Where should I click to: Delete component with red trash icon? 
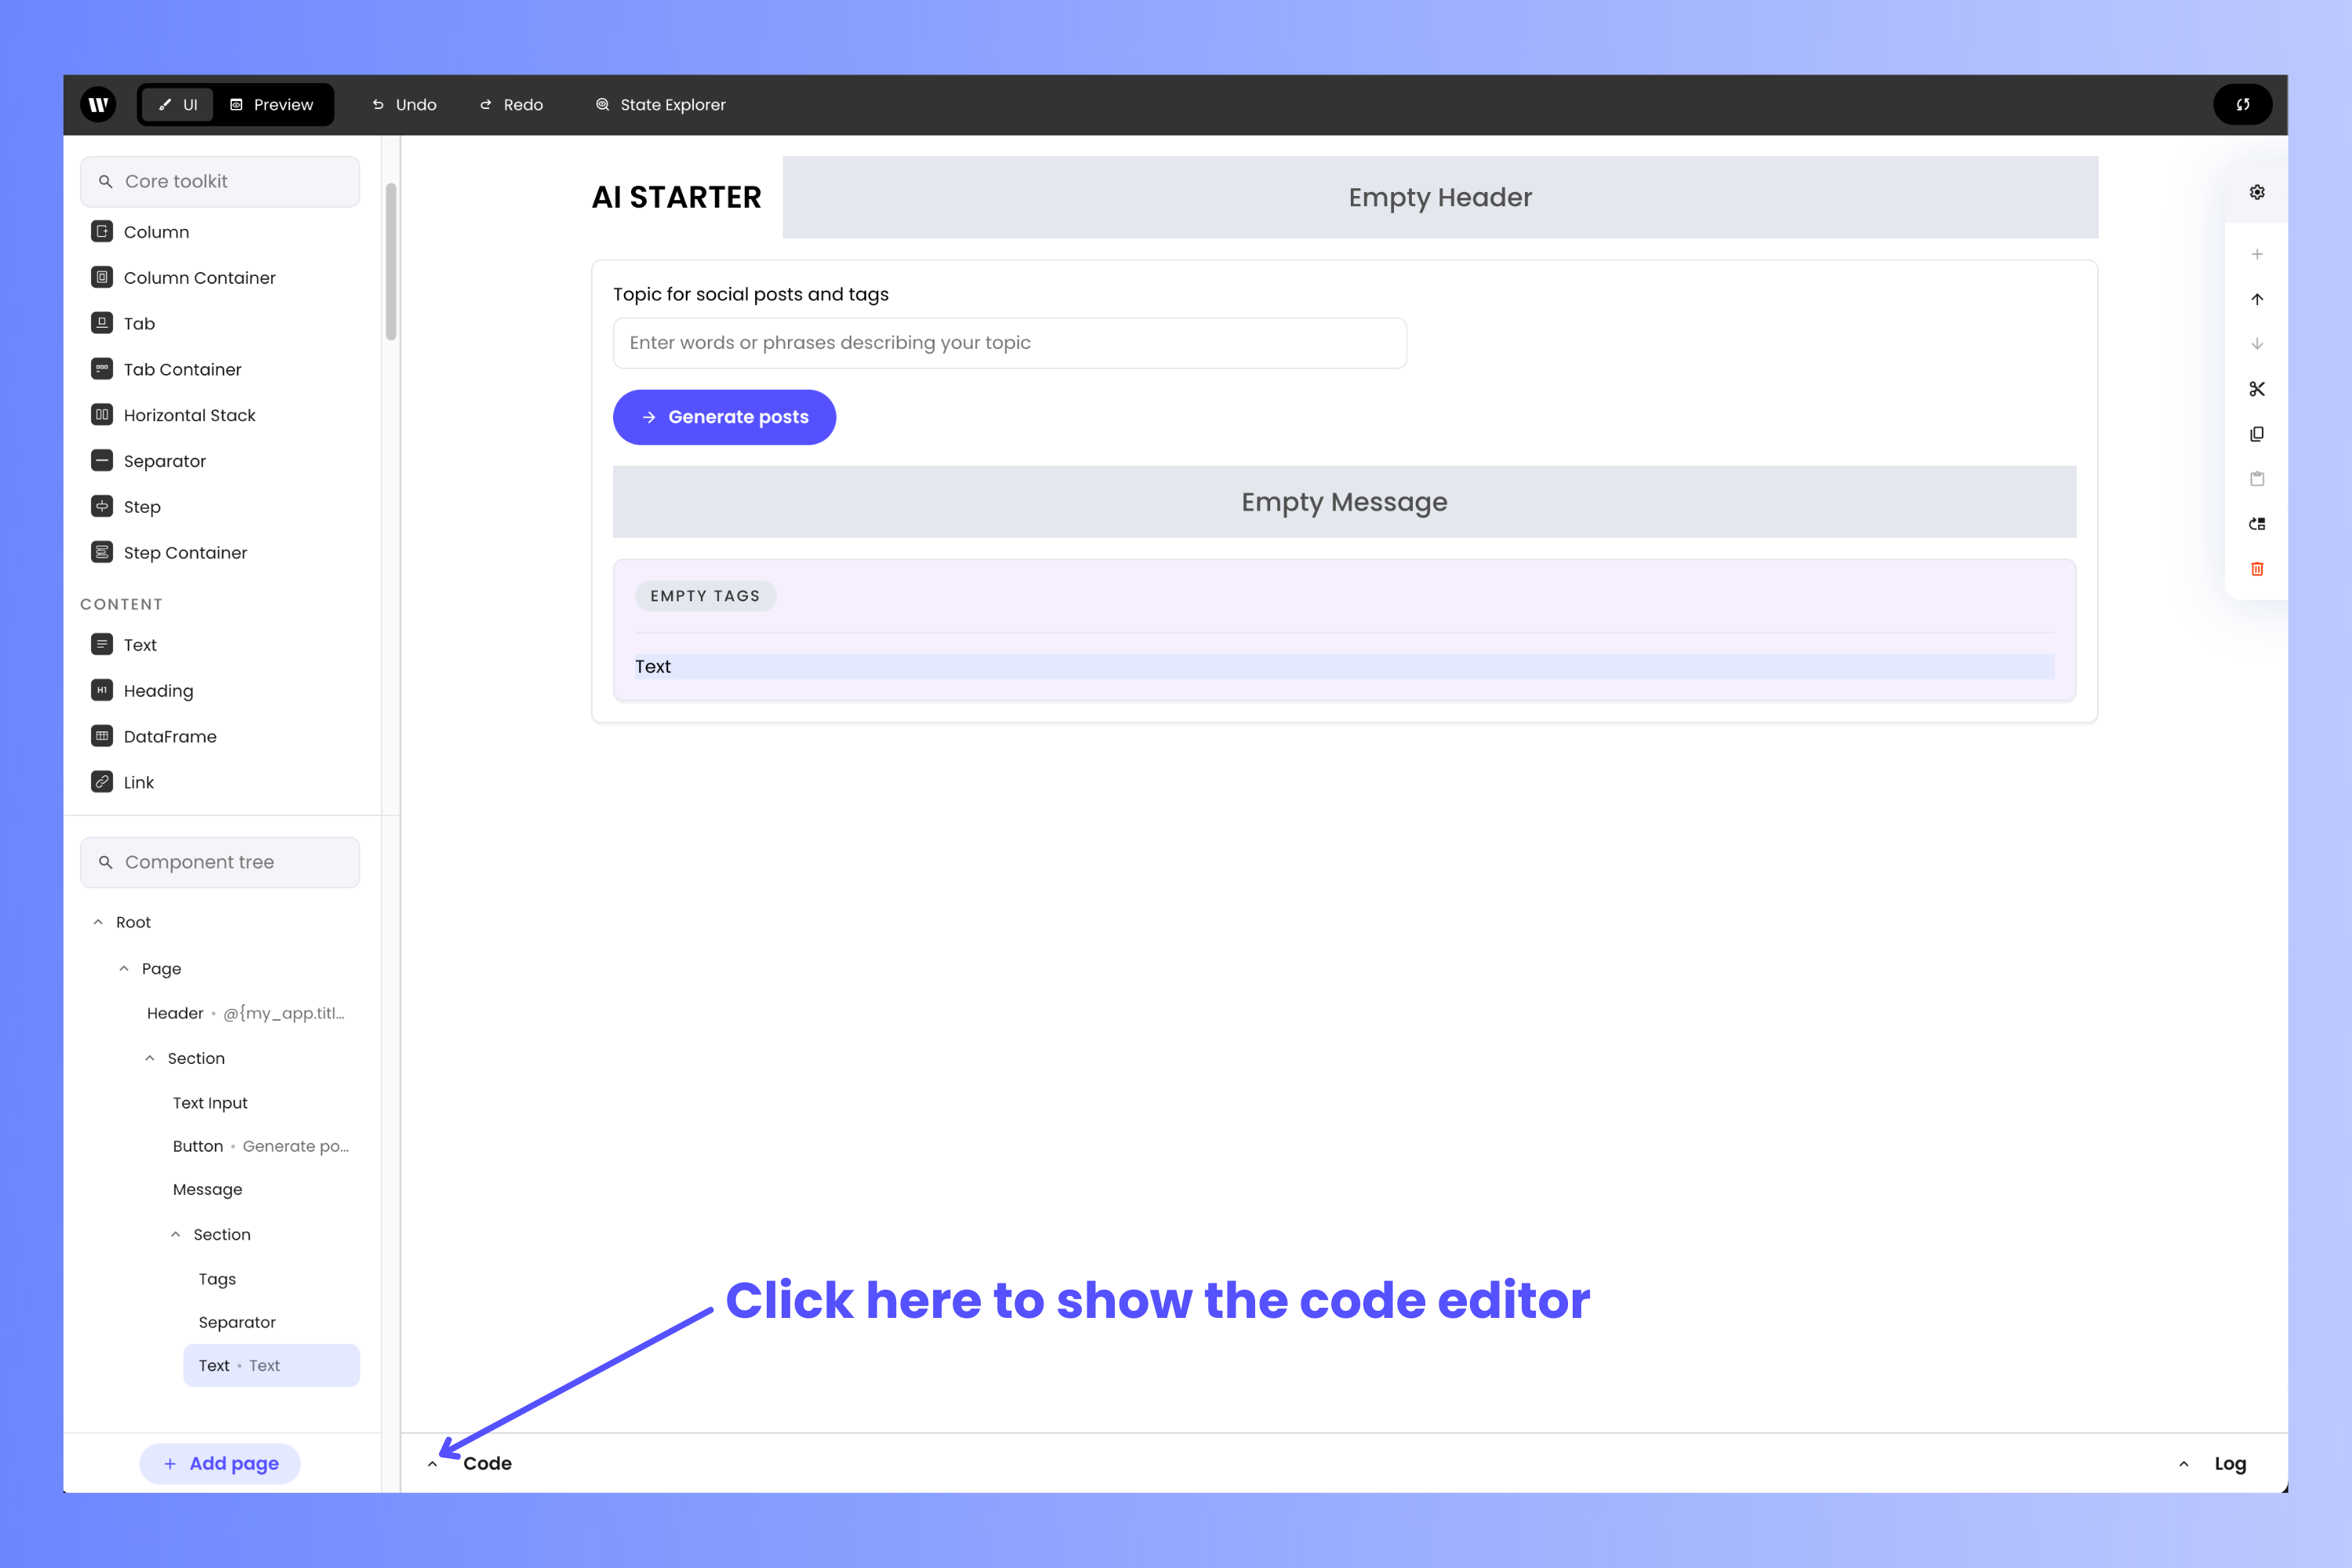coord(2257,569)
